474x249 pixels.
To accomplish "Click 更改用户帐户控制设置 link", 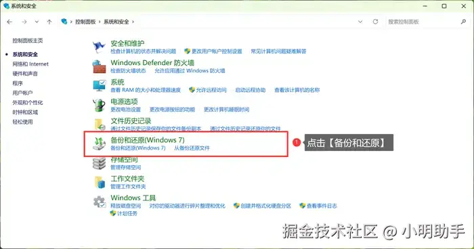I will point(217,51).
